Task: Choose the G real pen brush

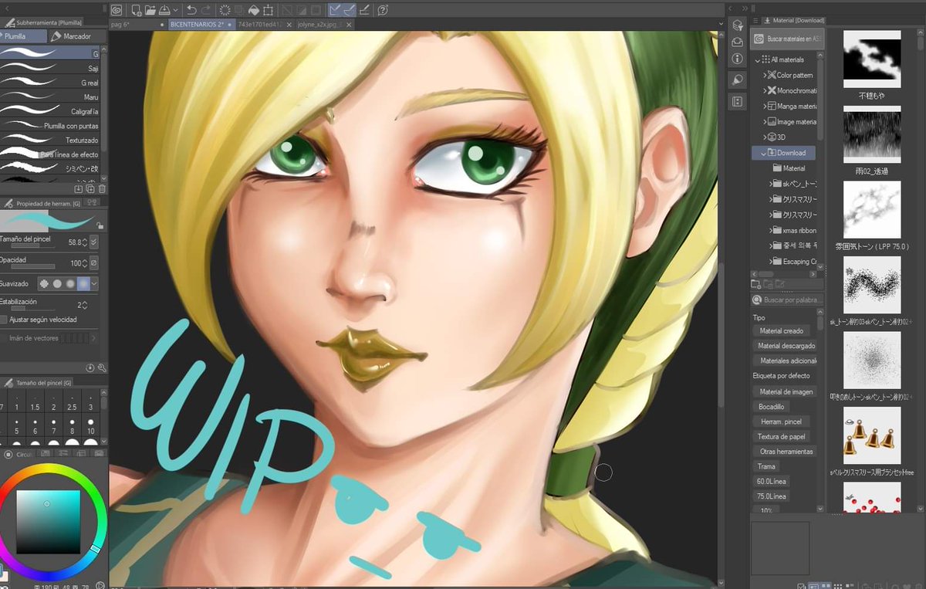Action: coord(49,82)
